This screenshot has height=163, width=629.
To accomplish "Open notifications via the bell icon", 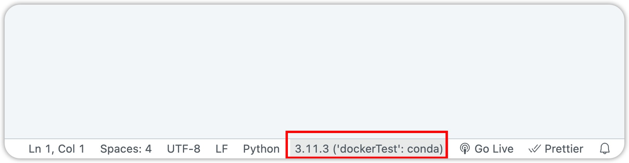I will [x=605, y=149].
